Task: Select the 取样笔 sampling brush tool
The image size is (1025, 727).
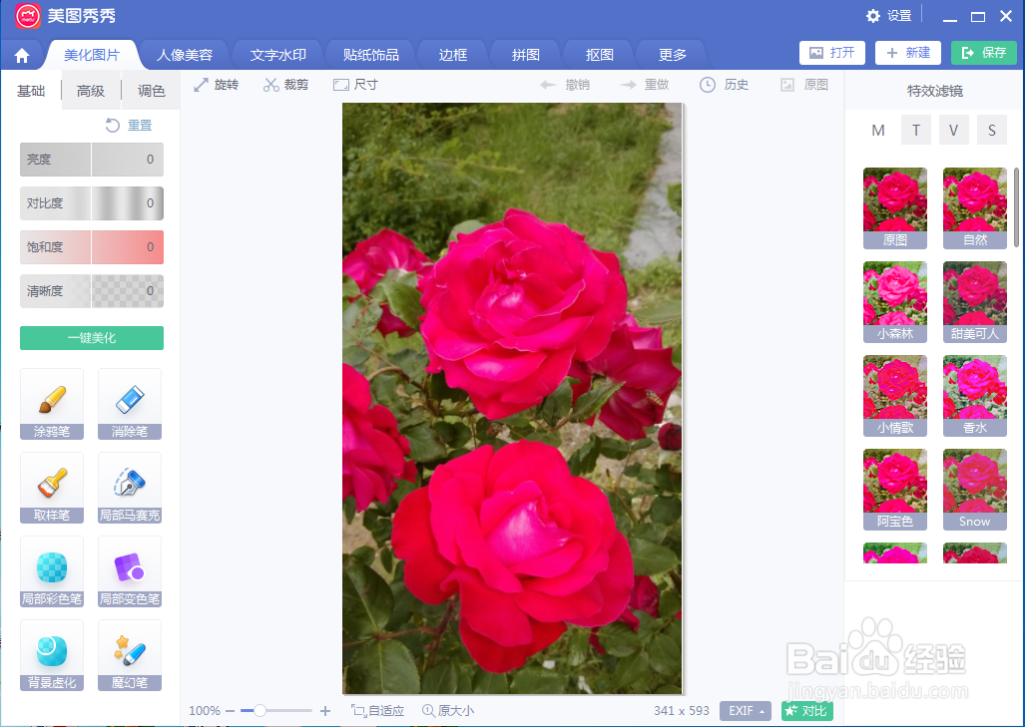Action: 52,488
